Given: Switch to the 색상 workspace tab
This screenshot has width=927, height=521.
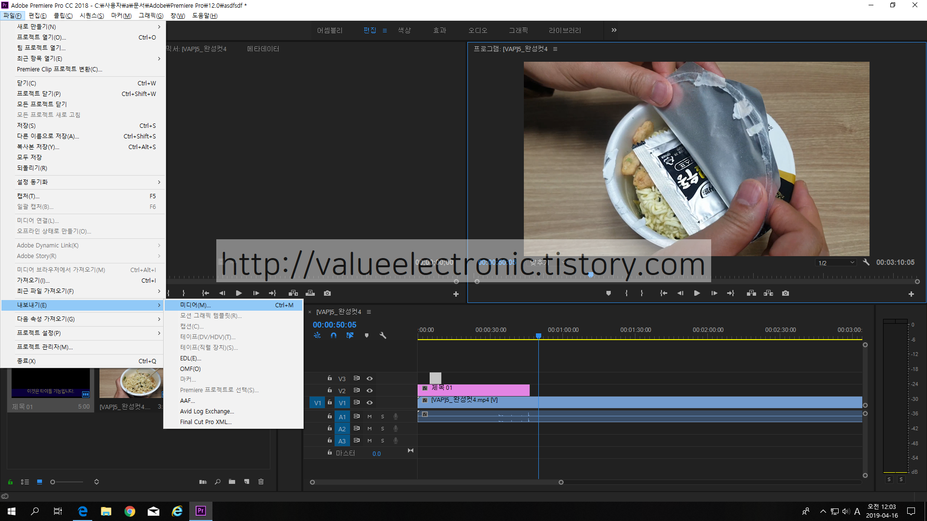Looking at the screenshot, I should (x=404, y=30).
